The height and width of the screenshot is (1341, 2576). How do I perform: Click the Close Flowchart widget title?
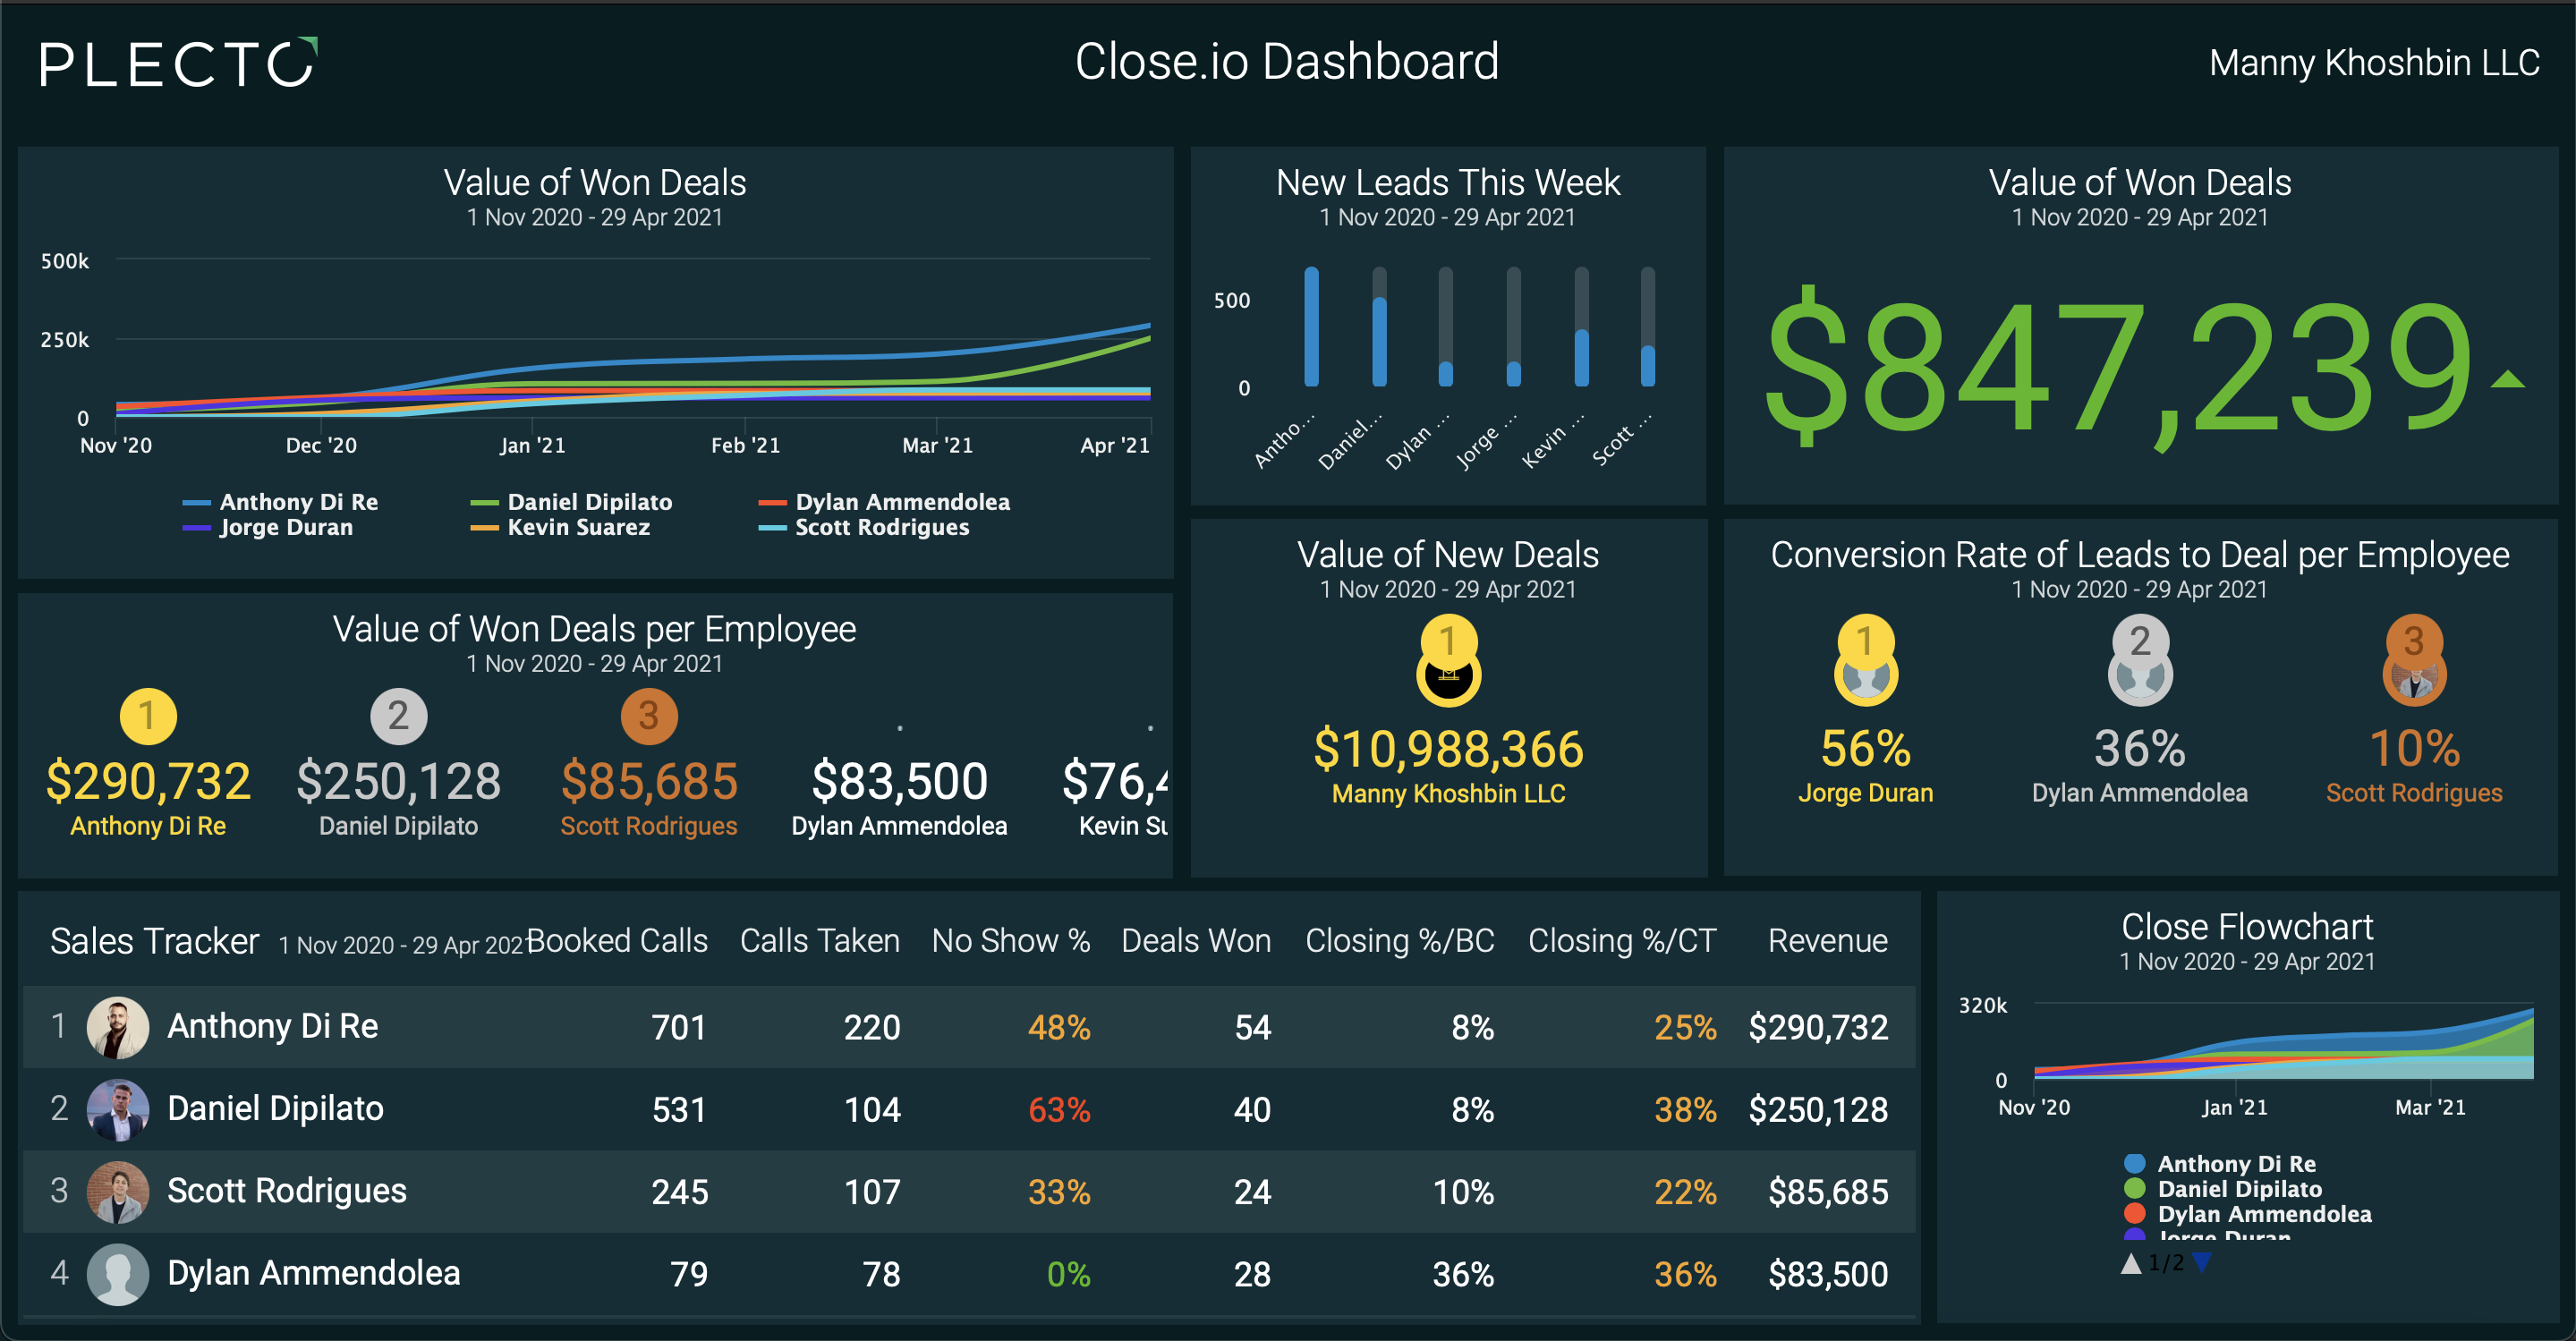click(x=2247, y=927)
